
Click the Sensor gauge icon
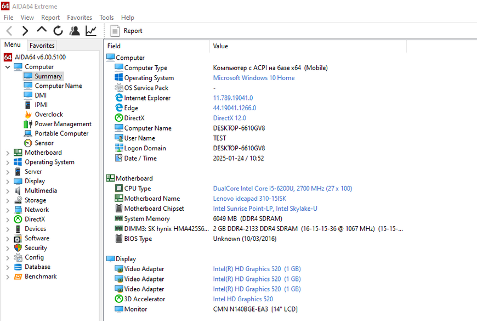tap(28, 143)
